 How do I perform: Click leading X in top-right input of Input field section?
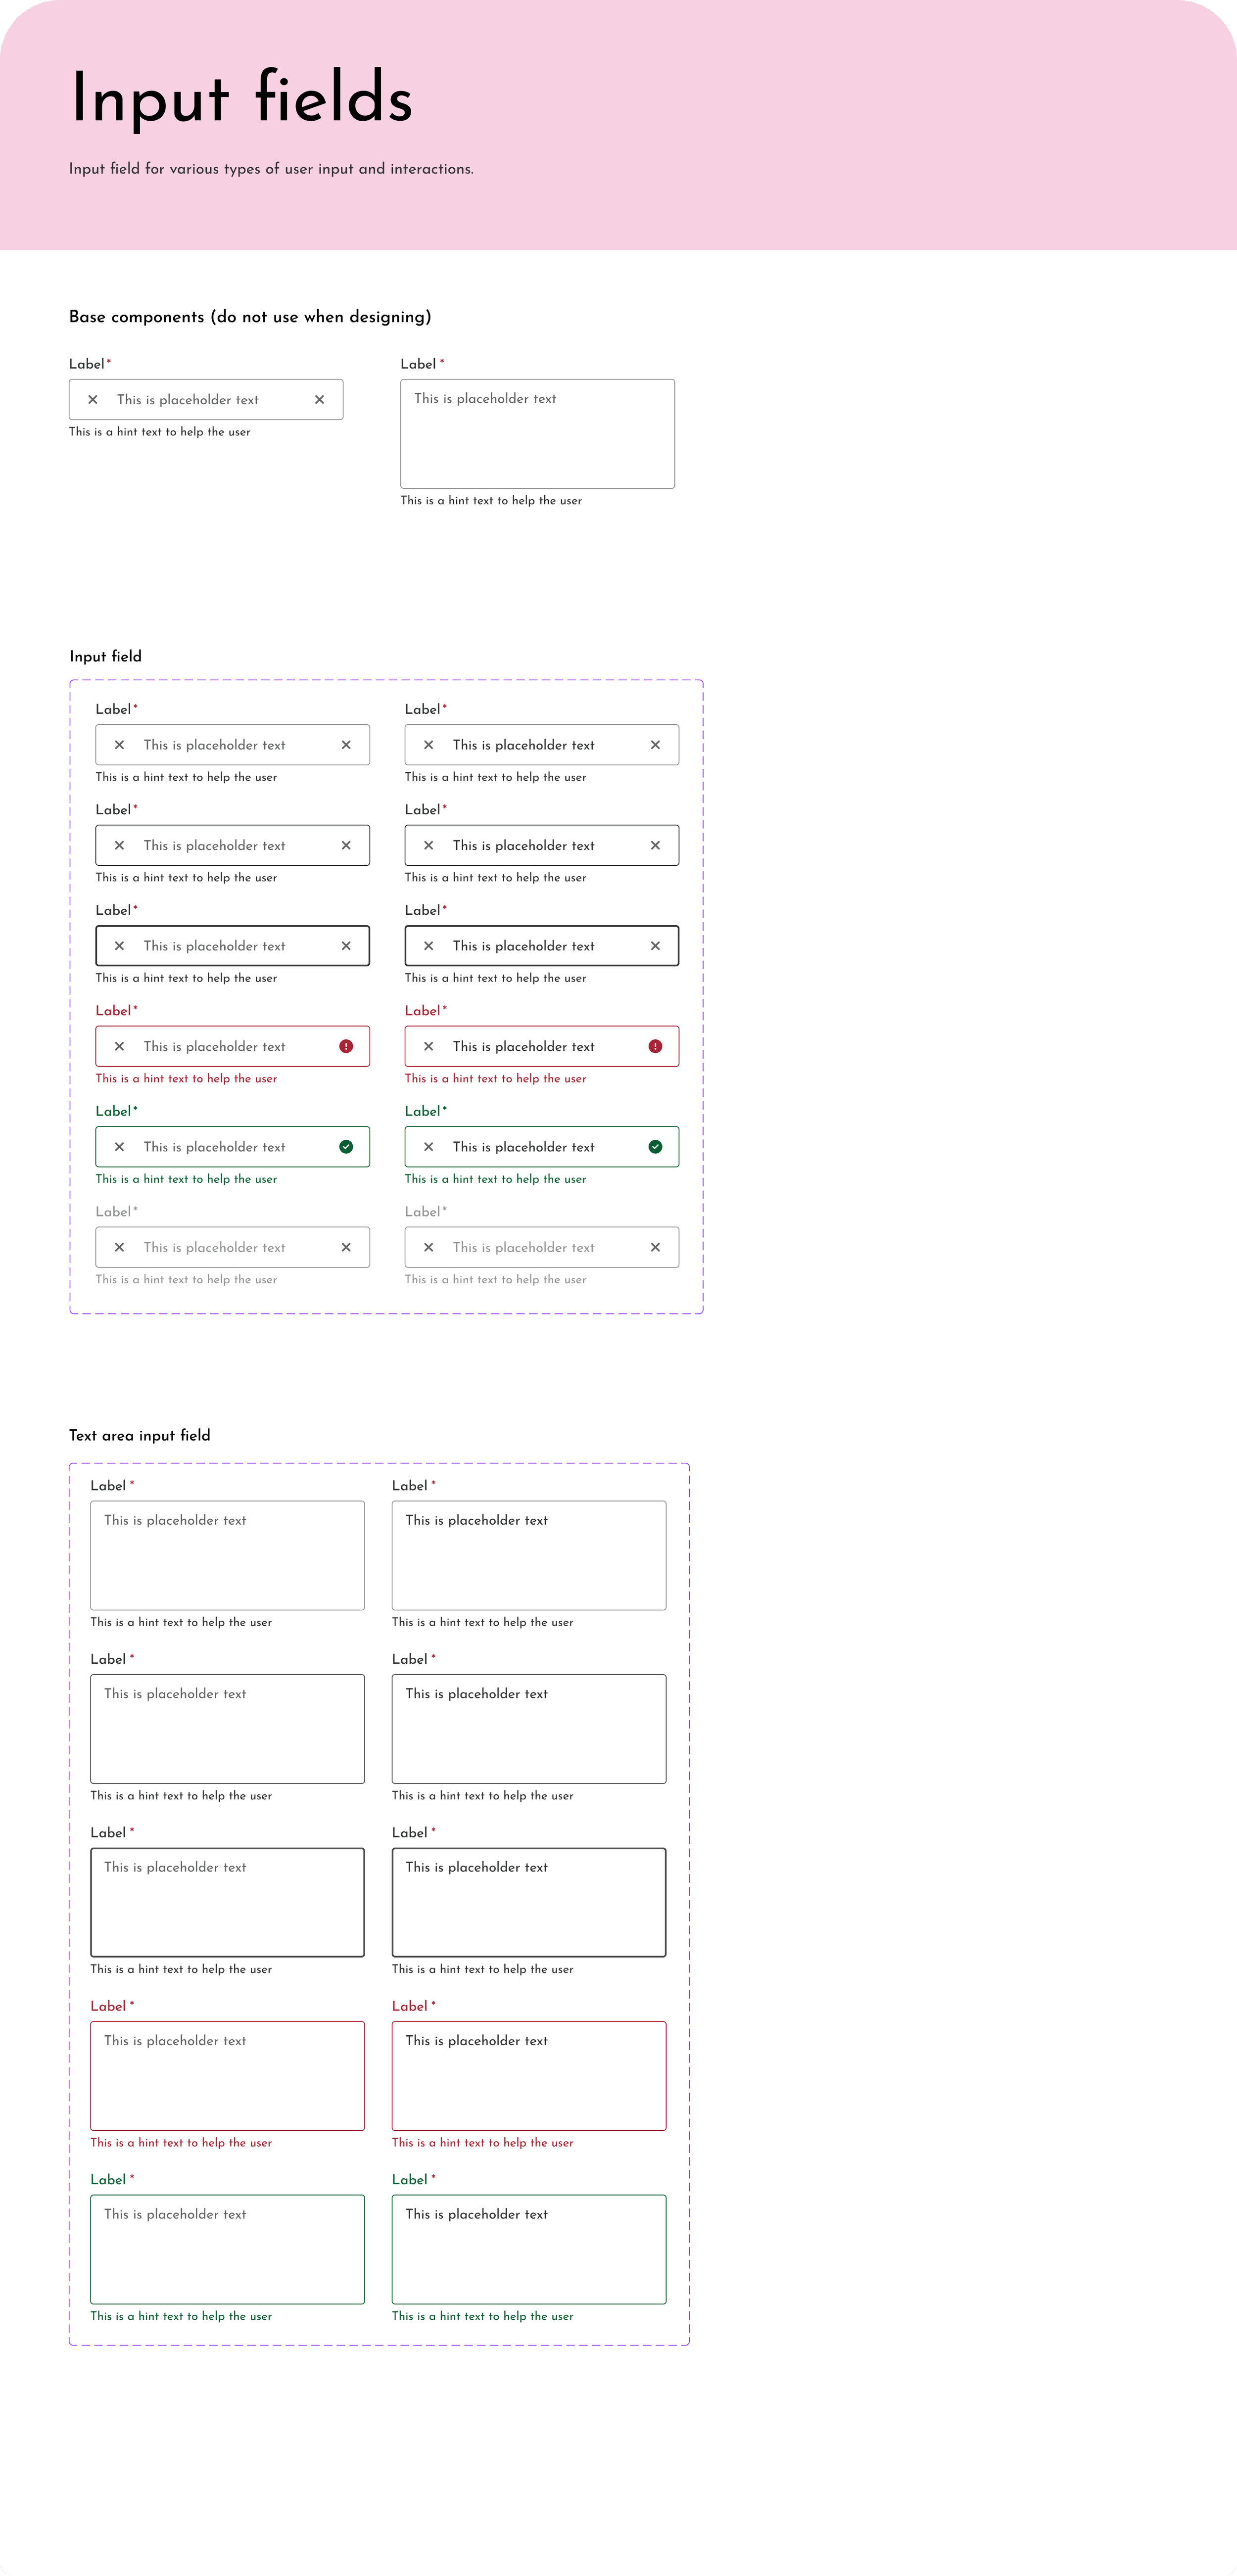[x=428, y=745]
